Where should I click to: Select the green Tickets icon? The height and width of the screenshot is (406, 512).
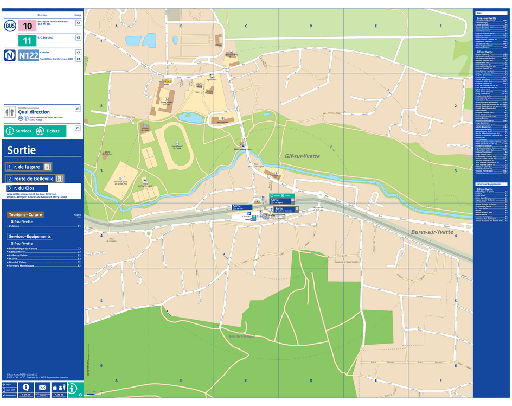tap(40, 130)
